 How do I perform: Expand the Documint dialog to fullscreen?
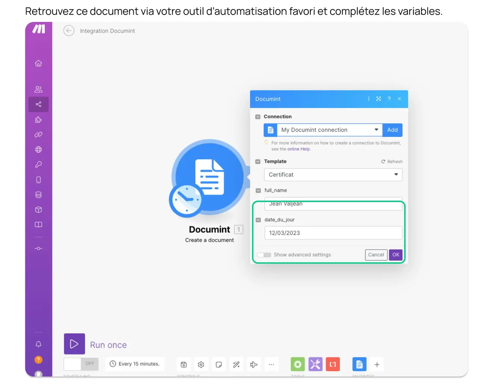[x=379, y=99]
